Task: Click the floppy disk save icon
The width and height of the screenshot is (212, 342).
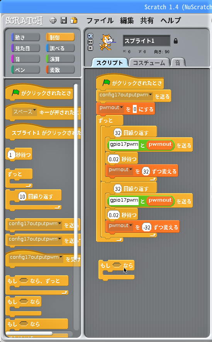Action: [64, 20]
